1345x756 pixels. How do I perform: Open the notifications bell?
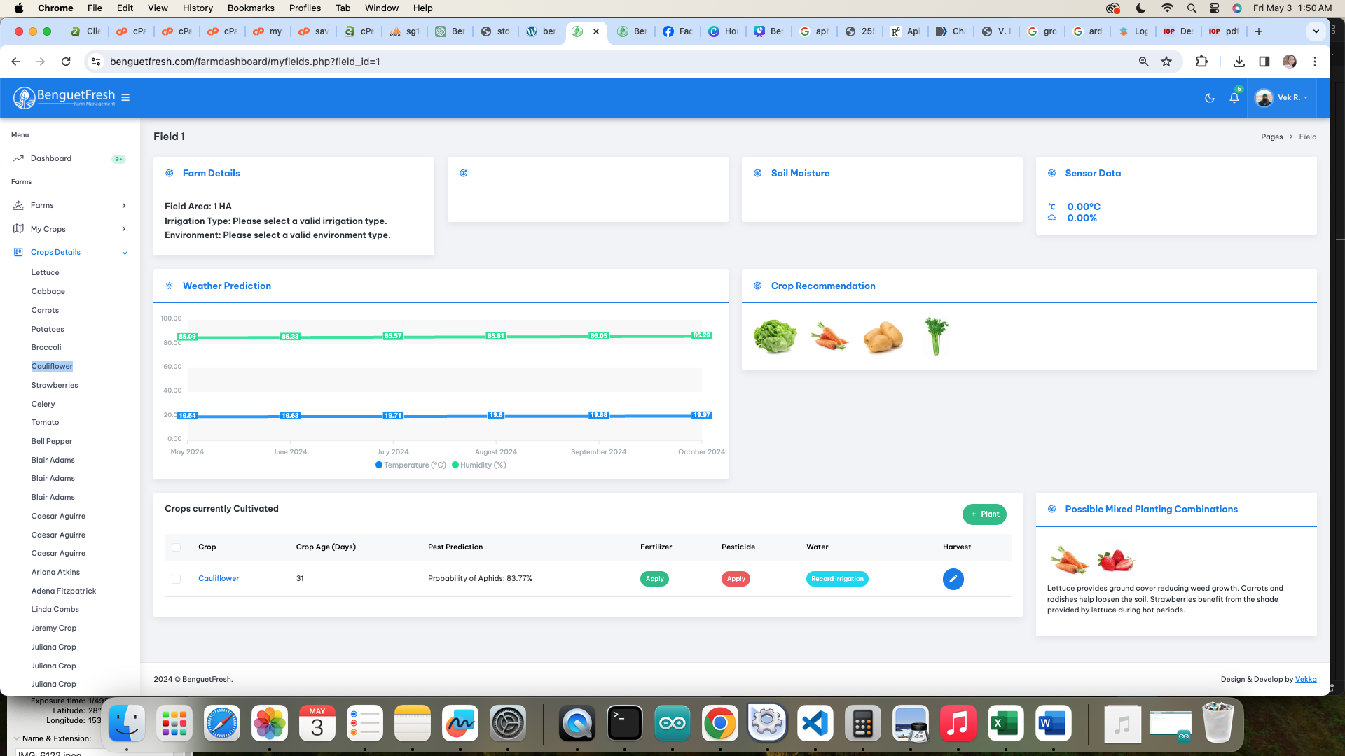[1234, 98]
